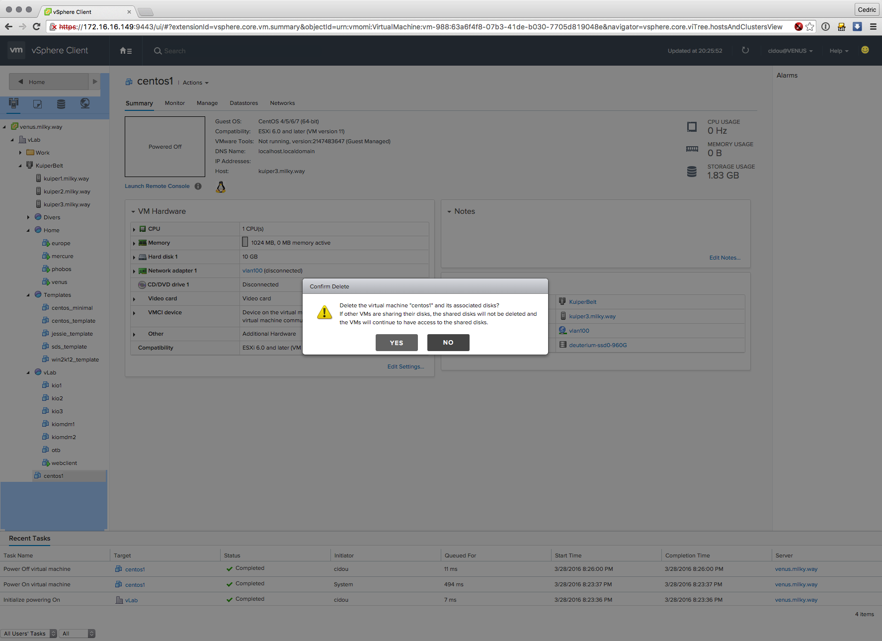882x641 pixels.
Task: Expand the Hard disk 1 row
Action: click(x=134, y=257)
